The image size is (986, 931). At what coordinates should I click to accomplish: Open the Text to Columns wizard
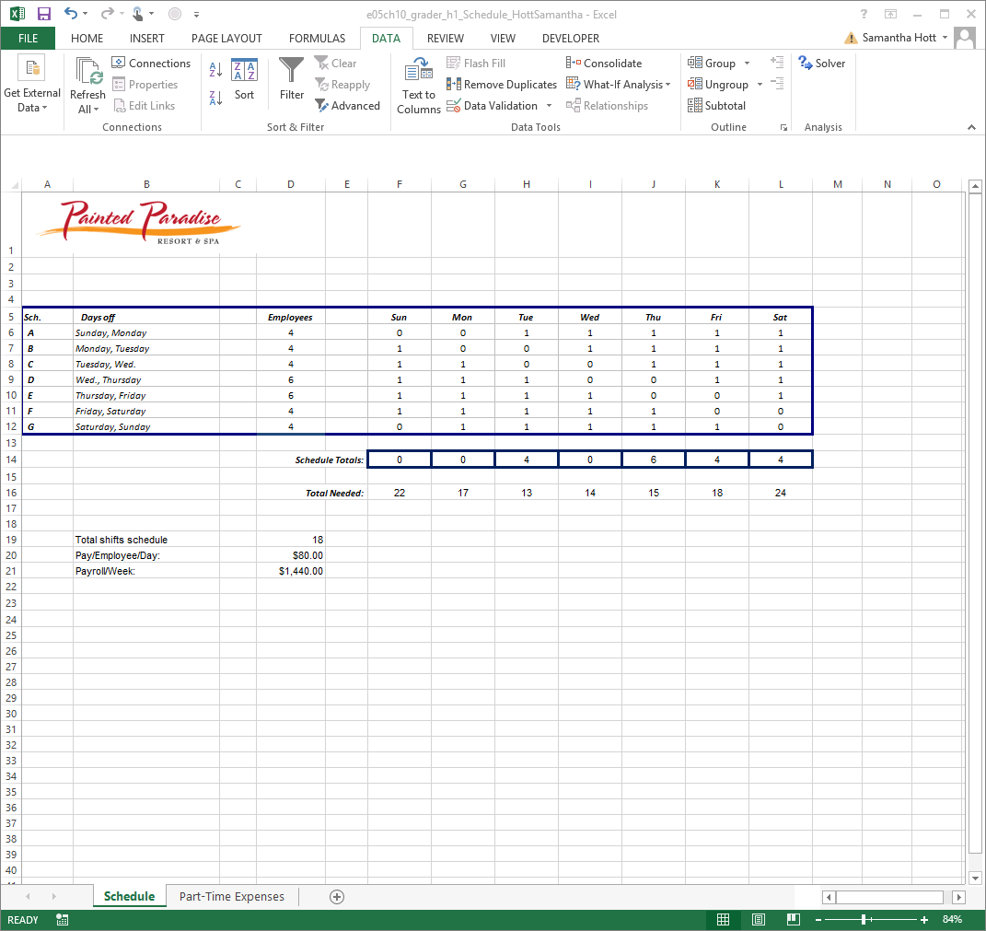[418, 84]
